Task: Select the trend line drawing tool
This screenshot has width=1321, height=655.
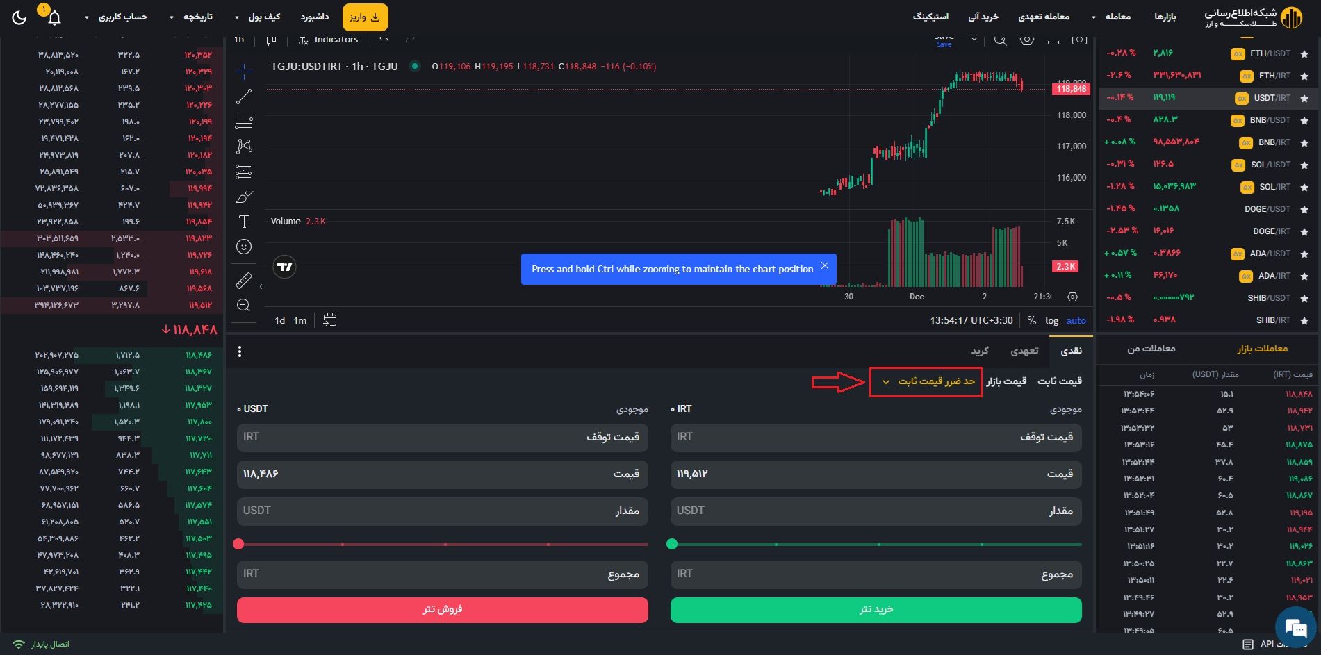Action: pyautogui.click(x=244, y=97)
